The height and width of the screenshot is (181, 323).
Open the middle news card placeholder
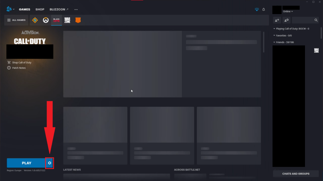coord(162,135)
